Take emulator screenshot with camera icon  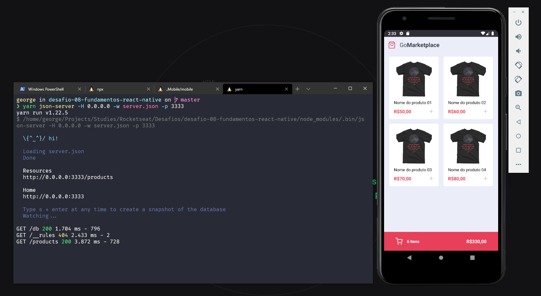[x=518, y=94]
